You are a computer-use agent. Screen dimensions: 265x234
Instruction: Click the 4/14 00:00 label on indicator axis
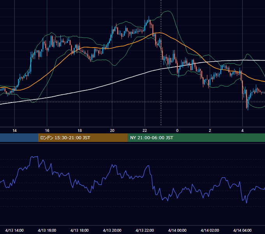[177, 230]
